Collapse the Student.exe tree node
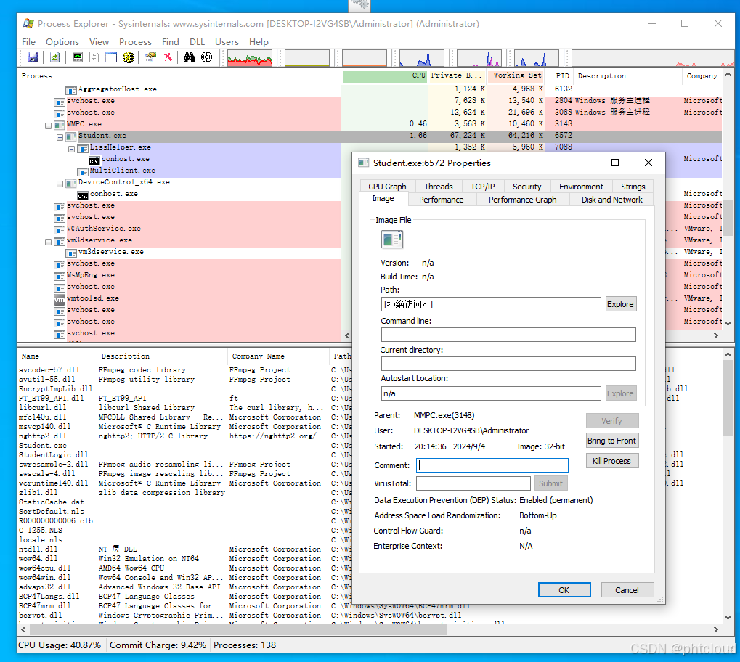This screenshot has width=740, height=662. click(x=60, y=137)
